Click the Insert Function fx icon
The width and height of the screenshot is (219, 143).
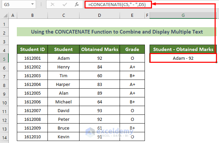(x=77, y=4)
